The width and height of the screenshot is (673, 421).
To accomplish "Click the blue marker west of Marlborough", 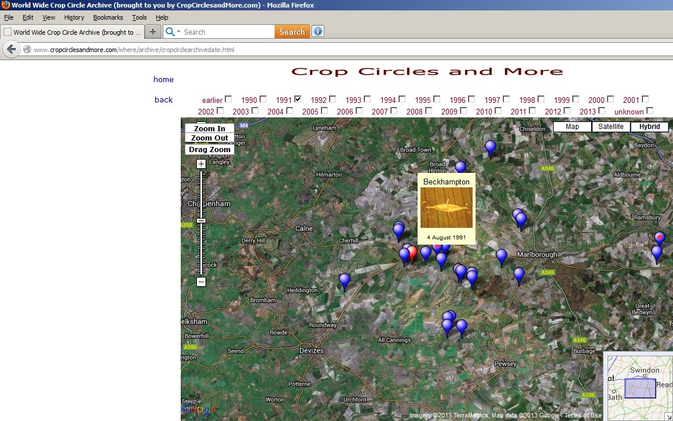I will [x=502, y=256].
